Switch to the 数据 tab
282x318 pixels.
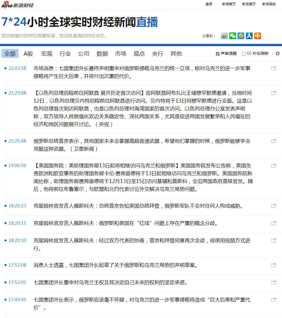(x=102, y=54)
